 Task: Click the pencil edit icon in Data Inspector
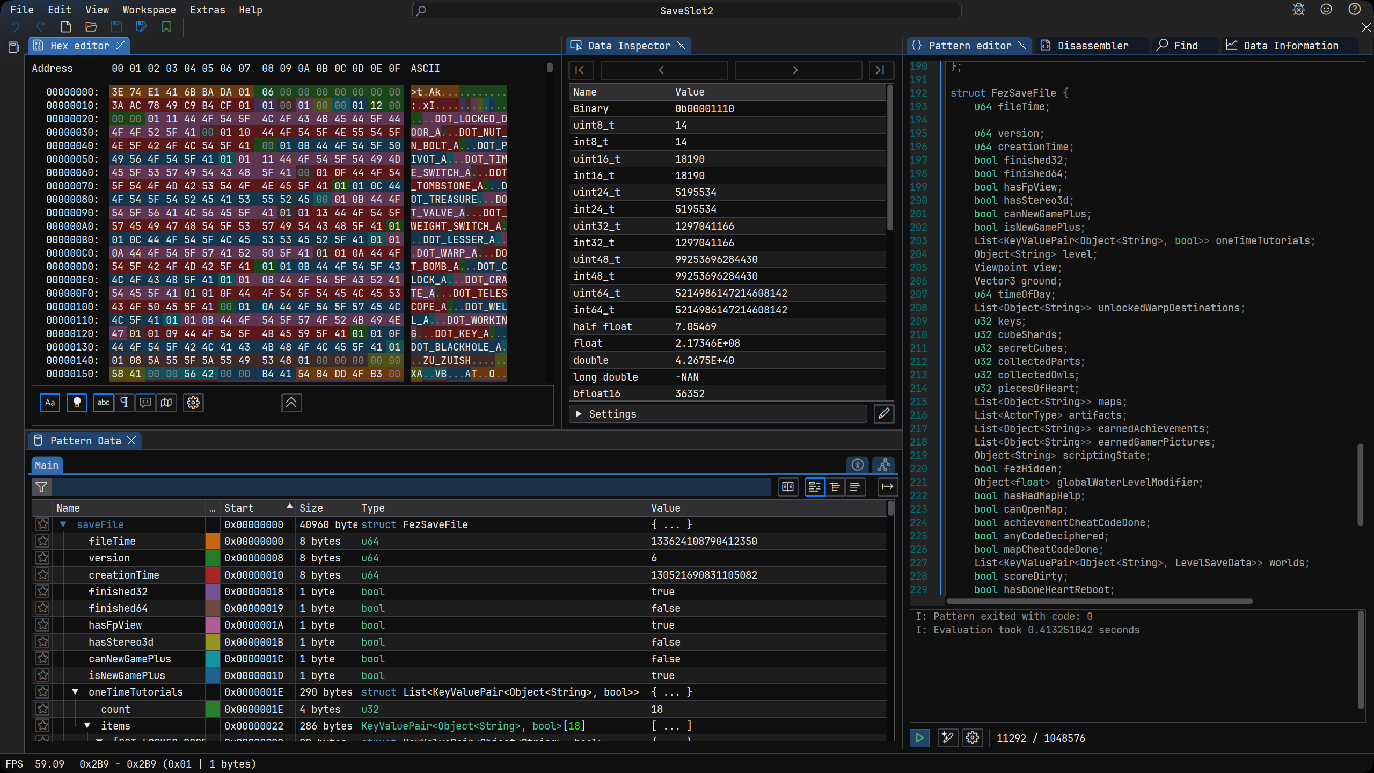[x=884, y=414]
